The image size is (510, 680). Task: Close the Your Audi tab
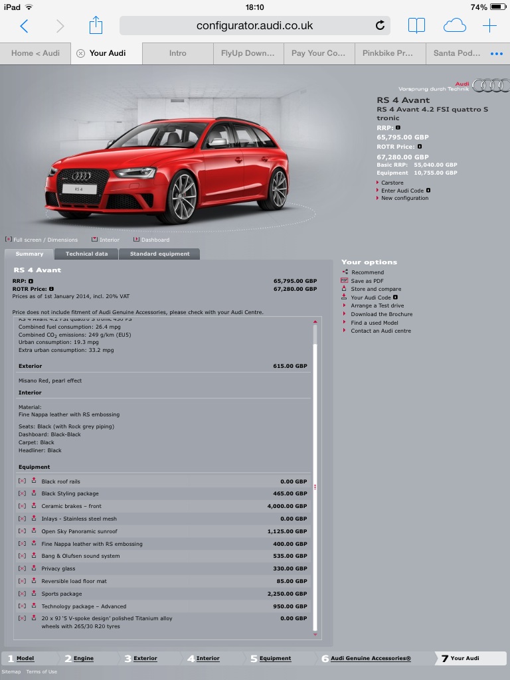point(80,53)
